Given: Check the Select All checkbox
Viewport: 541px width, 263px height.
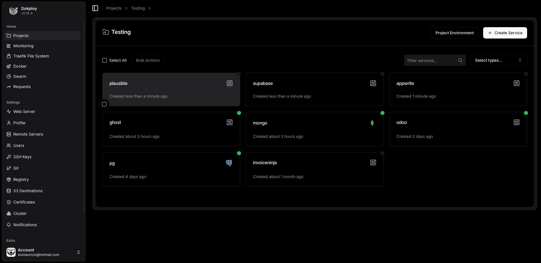Looking at the screenshot, I should pos(104,60).
